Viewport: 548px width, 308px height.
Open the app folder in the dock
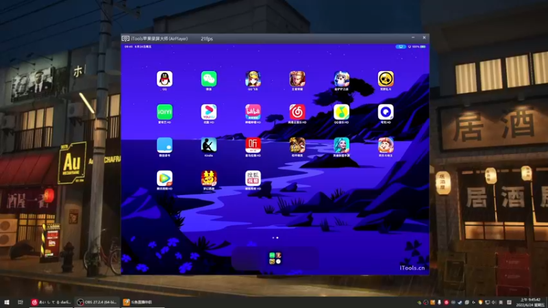tap(275, 259)
